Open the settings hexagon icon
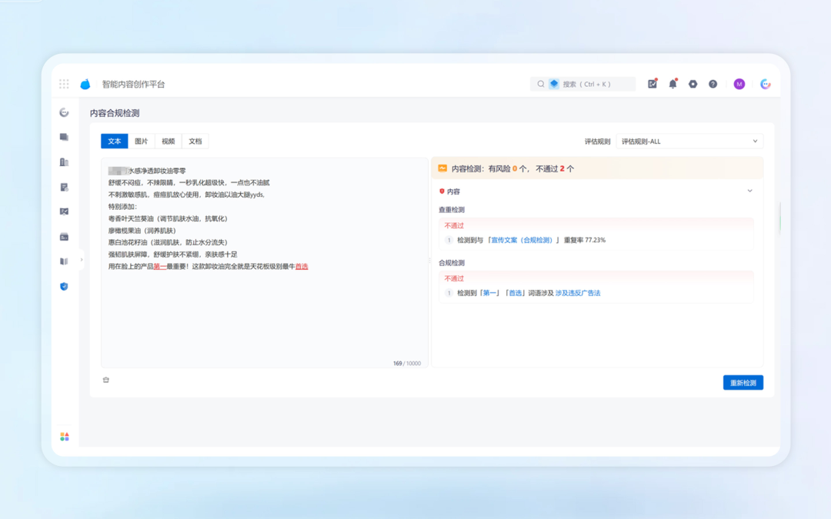 tap(692, 84)
